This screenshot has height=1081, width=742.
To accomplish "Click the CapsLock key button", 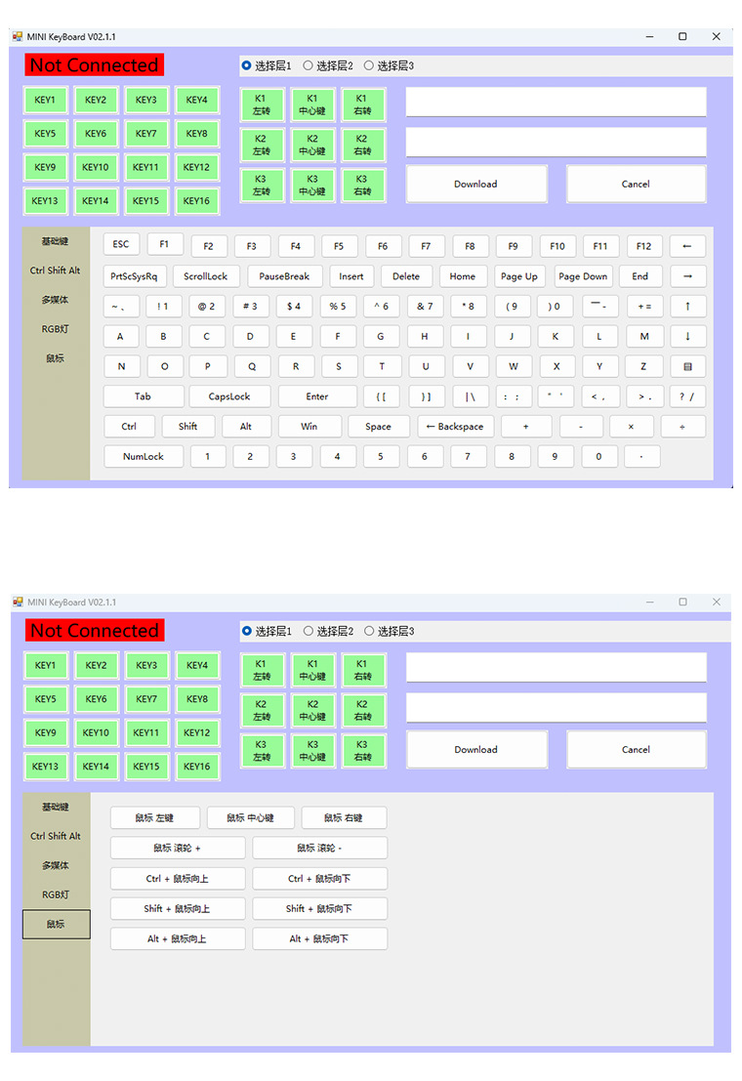I will pos(229,396).
